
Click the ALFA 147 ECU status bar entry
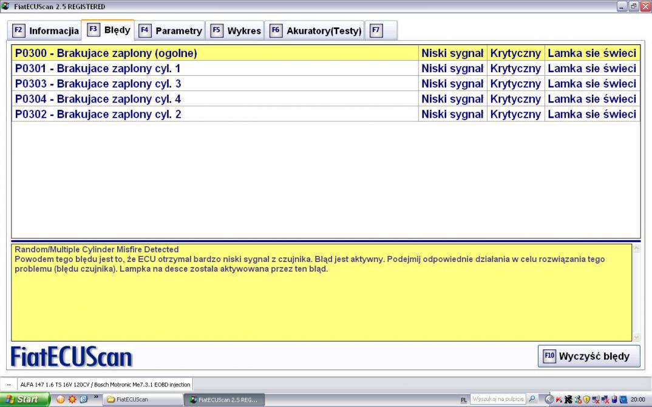(x=105, y=385)
